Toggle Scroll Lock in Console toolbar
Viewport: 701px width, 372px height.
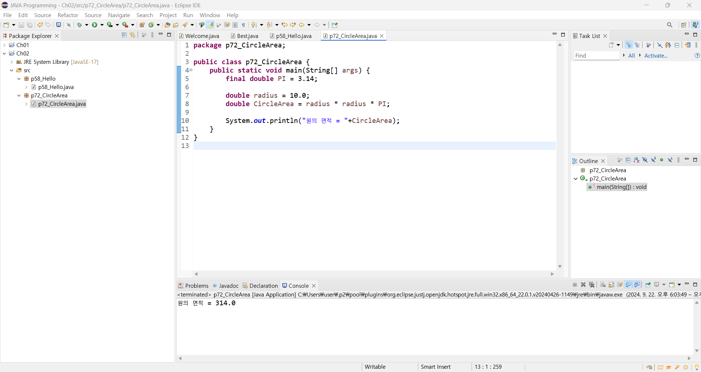coord(611,284)
